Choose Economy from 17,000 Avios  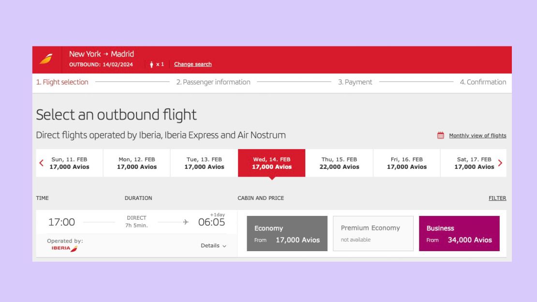click(287, 233)
